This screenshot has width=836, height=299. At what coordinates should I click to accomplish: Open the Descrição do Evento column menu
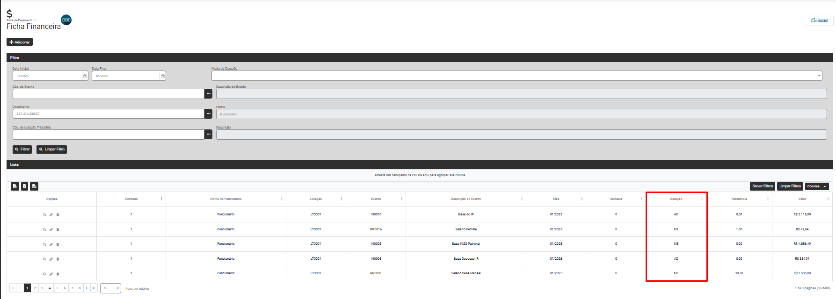pos(522,199)
